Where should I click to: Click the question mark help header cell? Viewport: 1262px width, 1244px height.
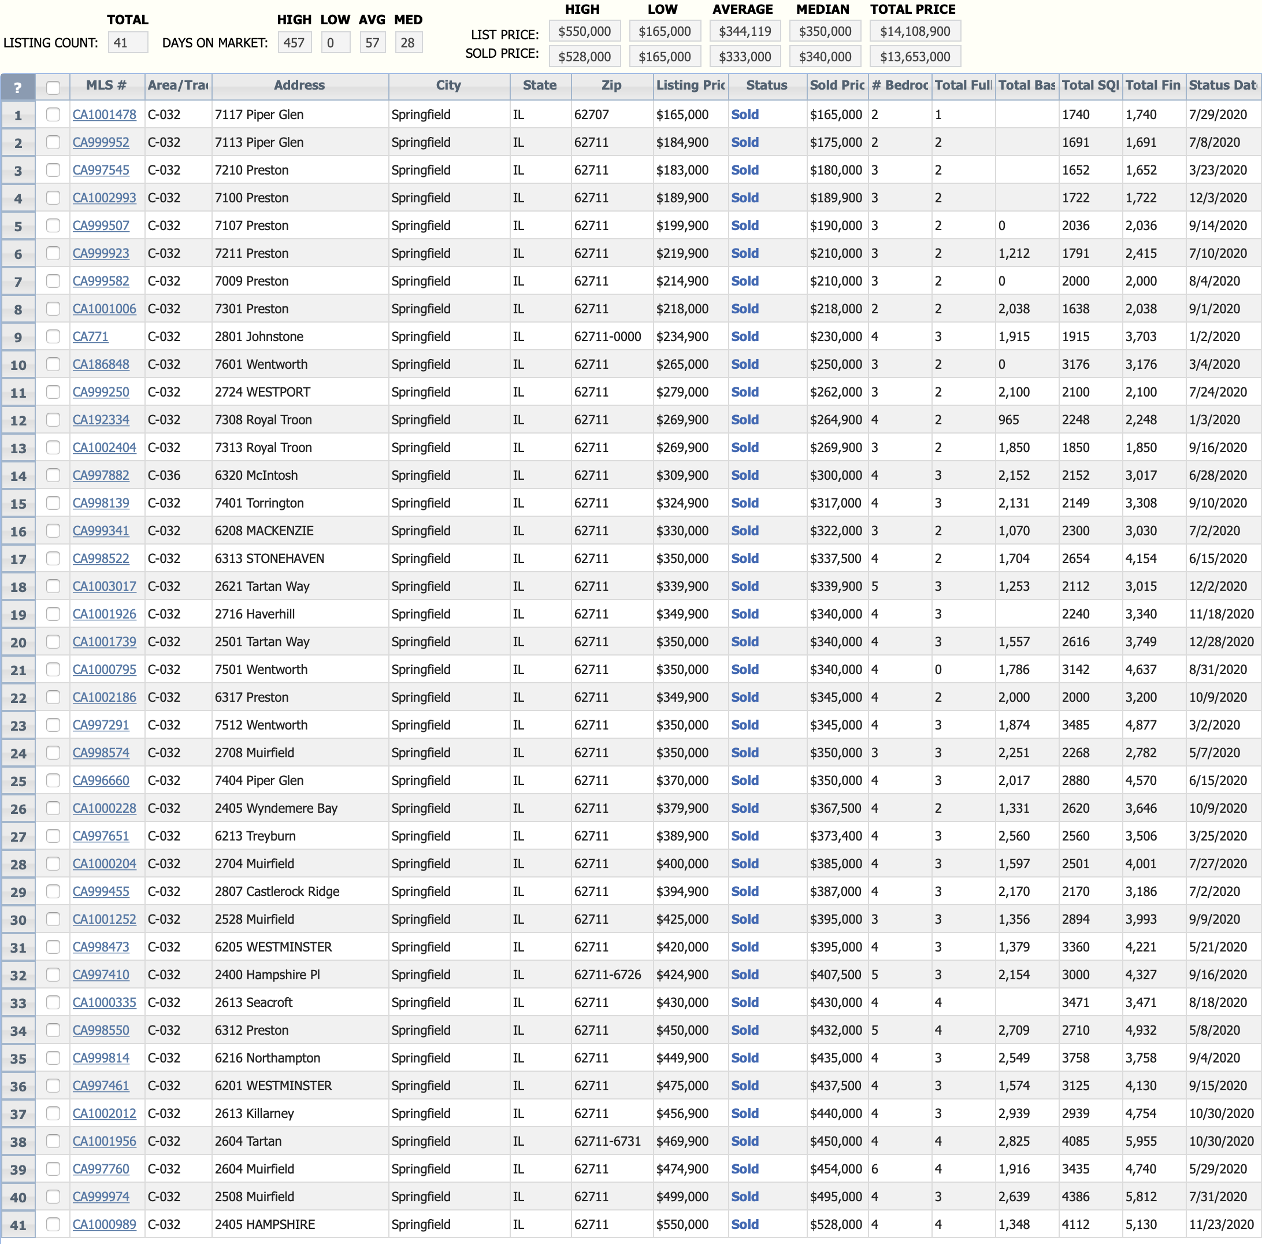tap(18, 86)
